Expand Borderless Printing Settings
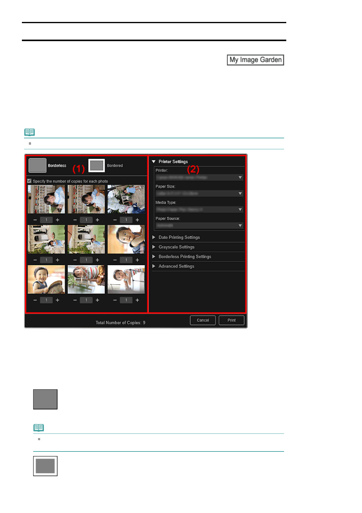Screen dimensions: 362x513 tap(185, 257)
